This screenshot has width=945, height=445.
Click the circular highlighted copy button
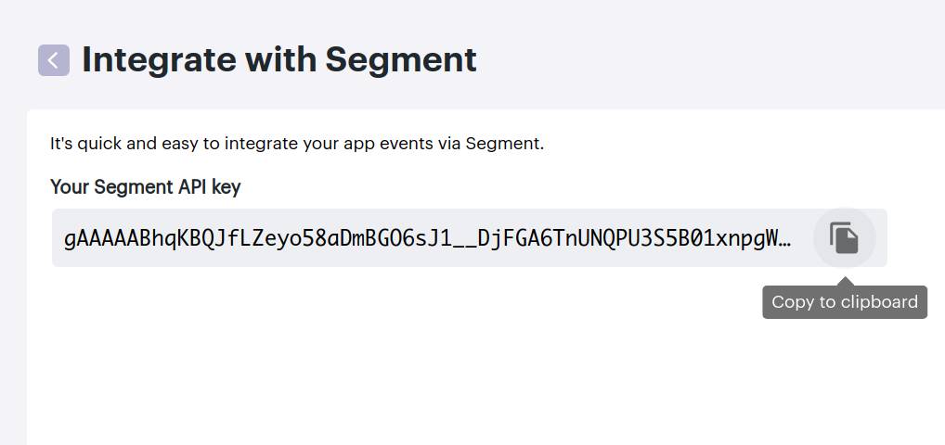click(x=844, y=238)
